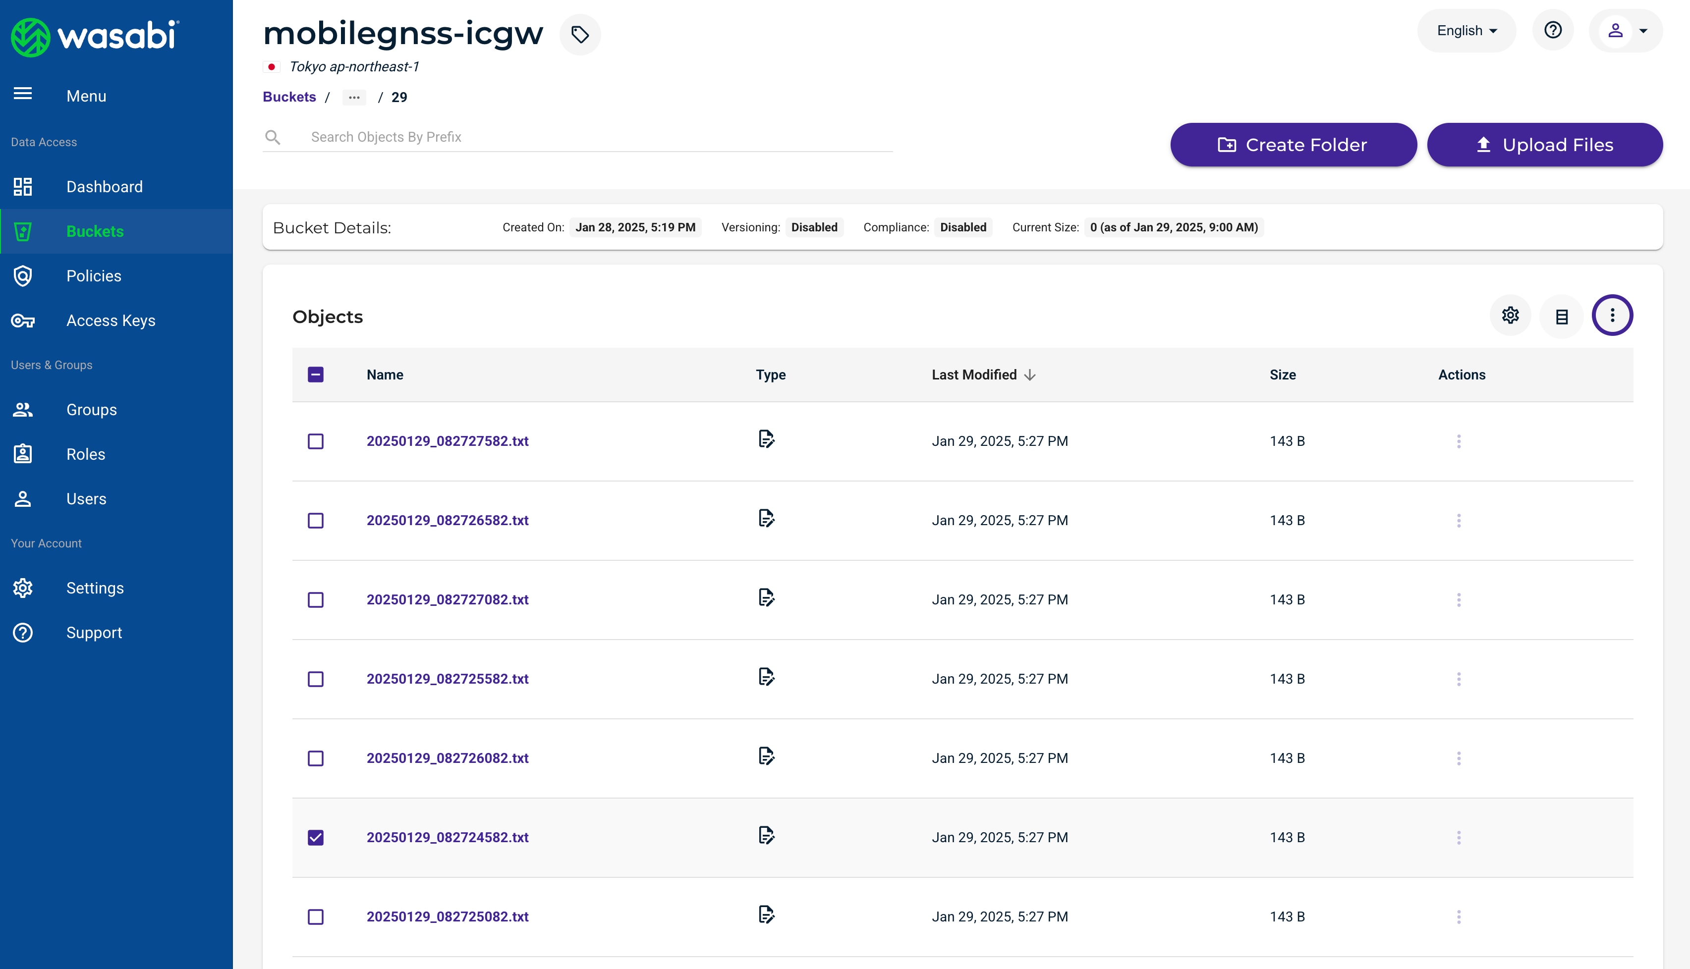The width and height of the screenshot is (1690, 969).
Task: Open actions menu for 20250129_082725082.txt
Action: coord(1459,916)
